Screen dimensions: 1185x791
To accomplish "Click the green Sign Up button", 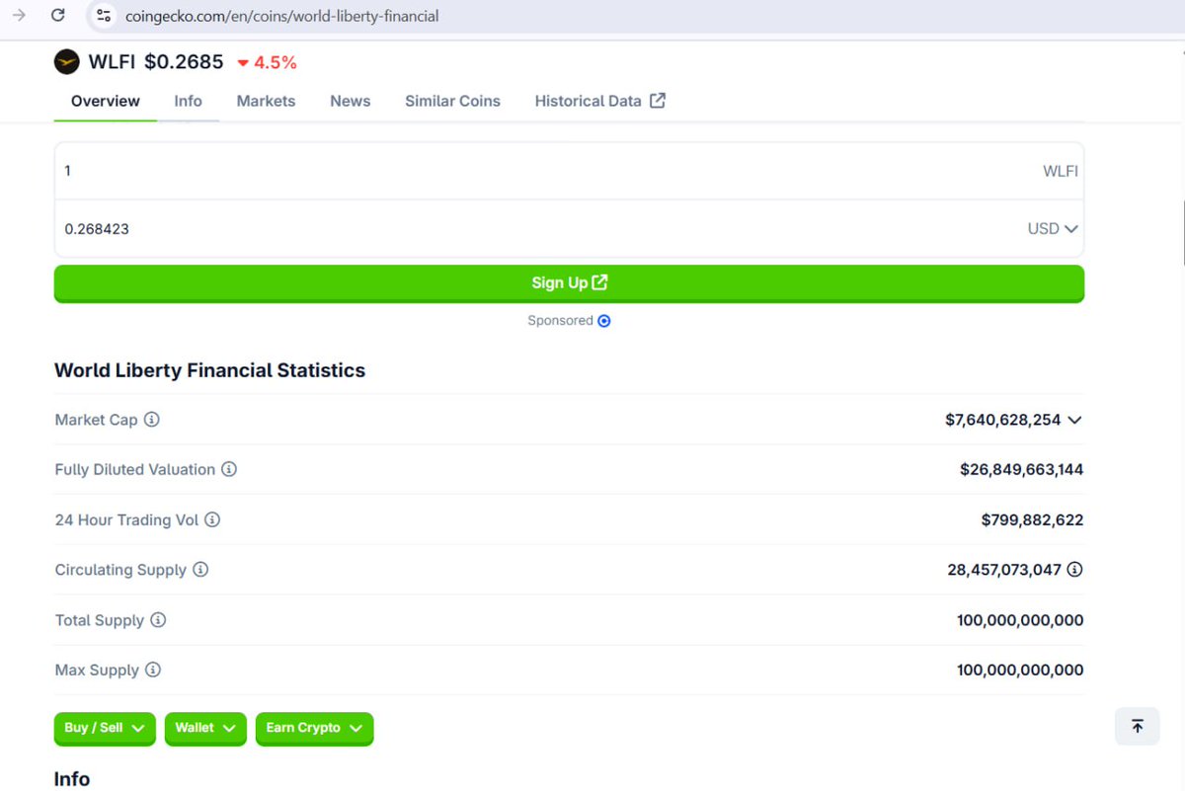I will pyautogui.click(x=569, y=283).
